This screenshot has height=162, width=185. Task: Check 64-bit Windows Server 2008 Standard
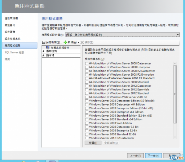click(87, 82)
